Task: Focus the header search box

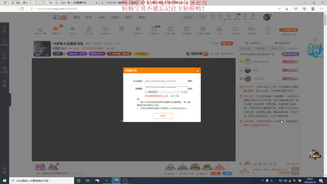Action: click(x=191, y=17)
